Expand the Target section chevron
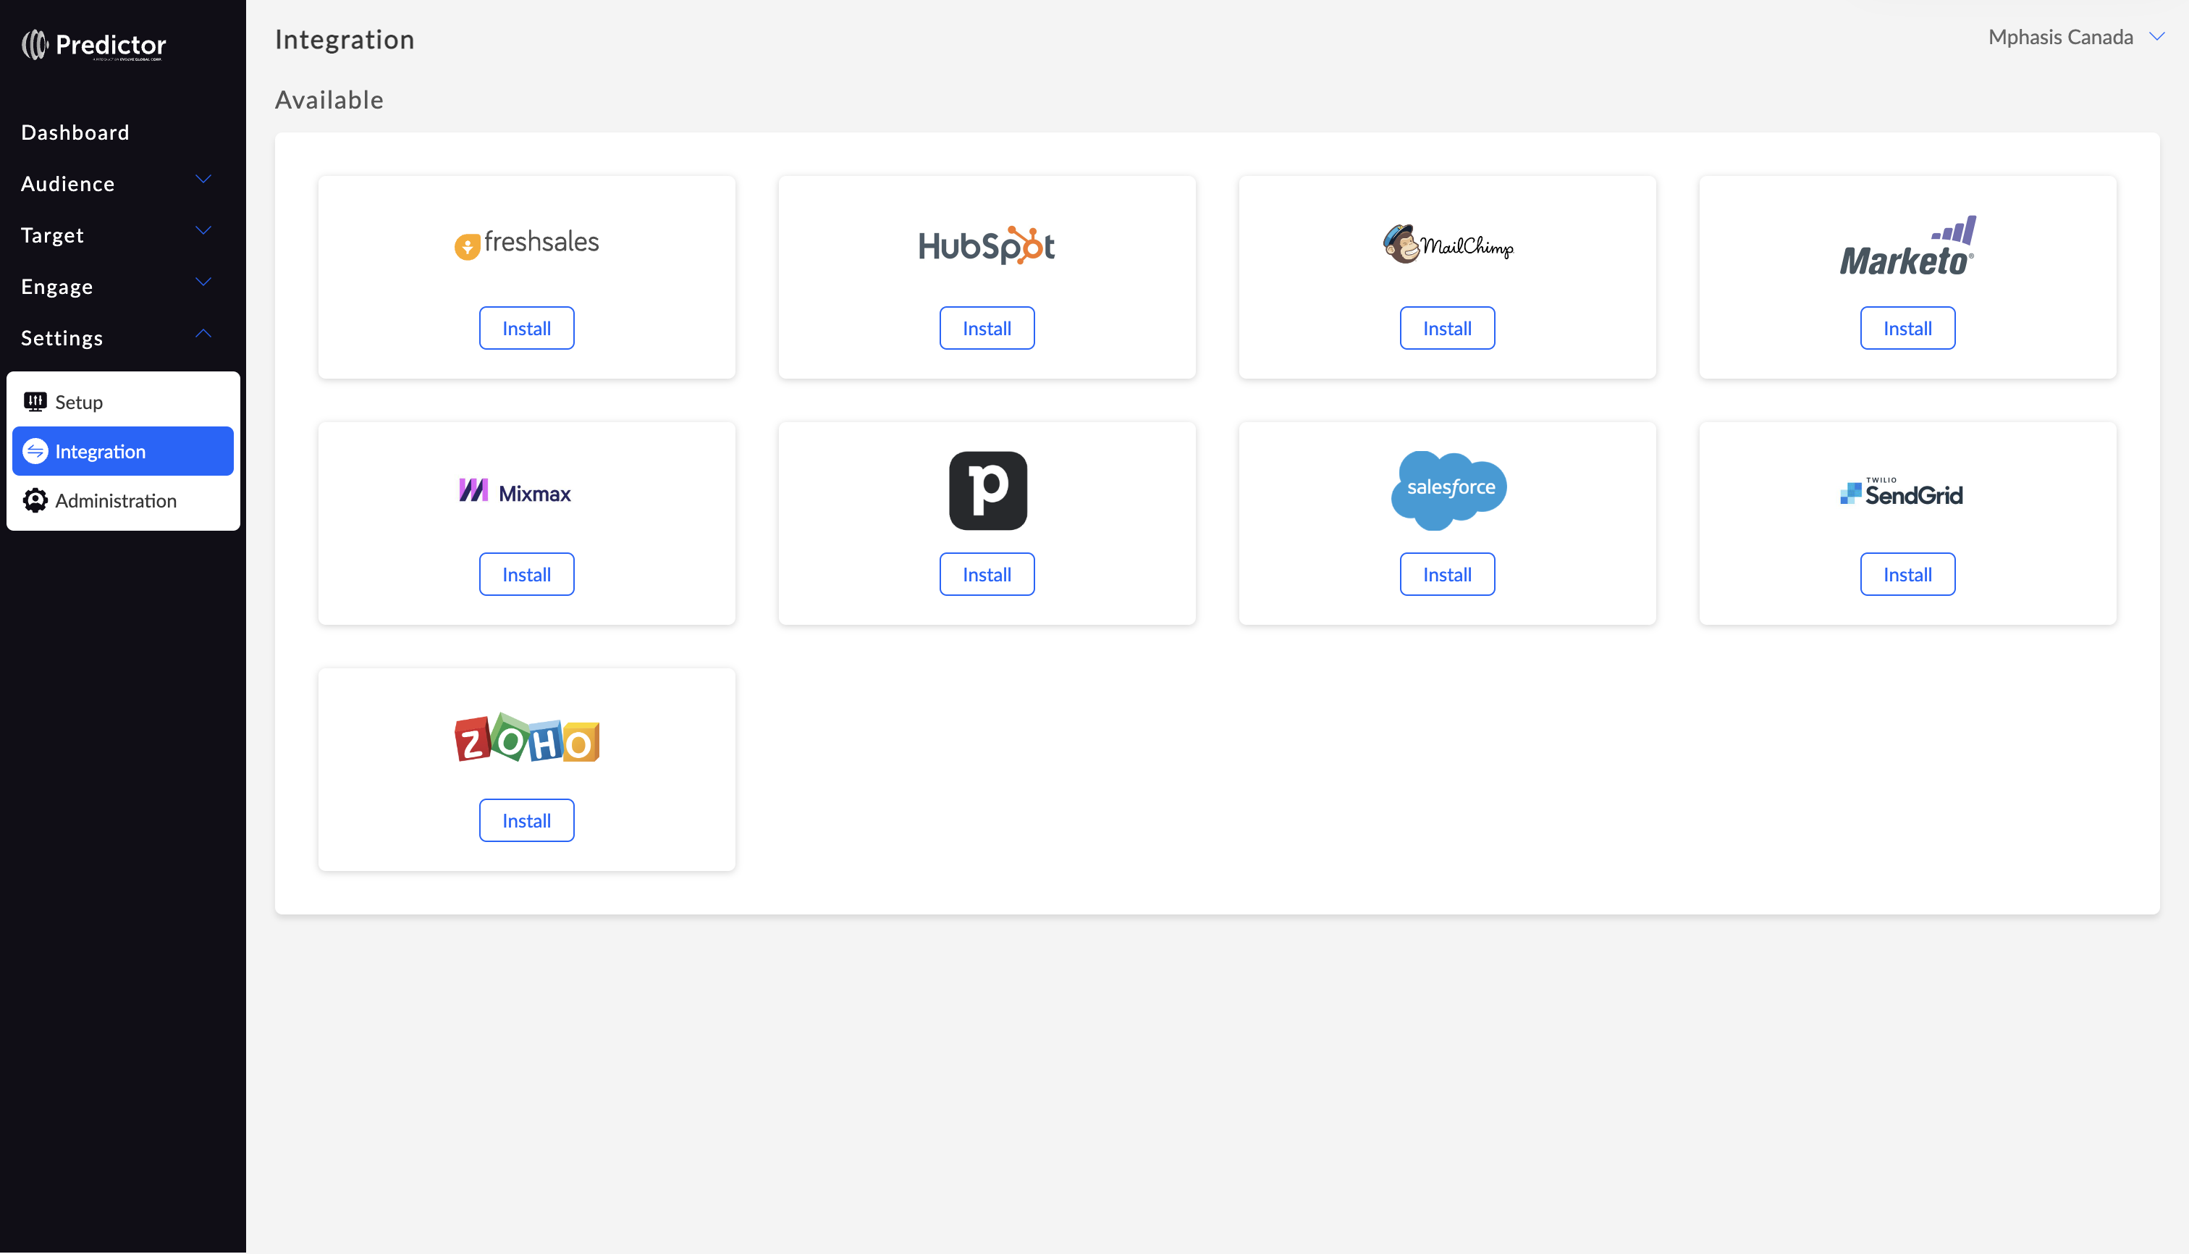The width and height of the screenshot is (2189, 1254). (203, 231)
